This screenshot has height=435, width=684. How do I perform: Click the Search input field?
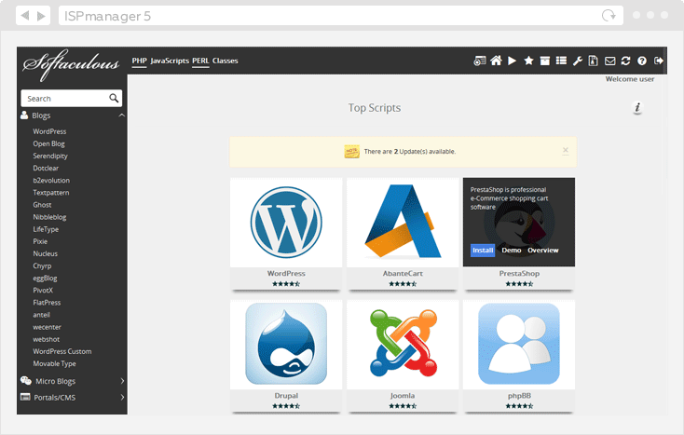(x=65, y=98)
